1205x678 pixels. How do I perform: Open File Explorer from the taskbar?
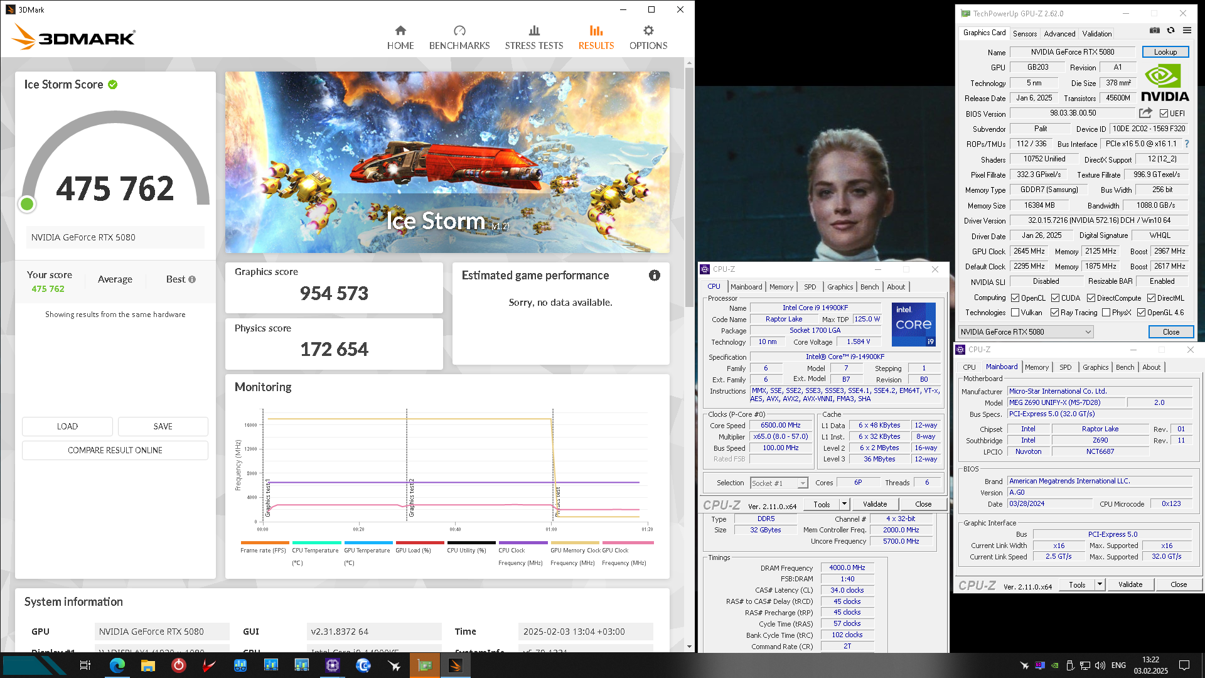[148, 665]
